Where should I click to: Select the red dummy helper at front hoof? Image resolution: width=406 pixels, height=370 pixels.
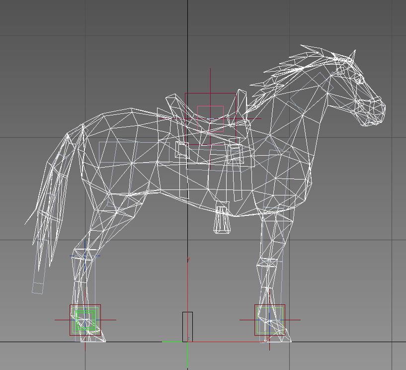click(x=269, y=305)
